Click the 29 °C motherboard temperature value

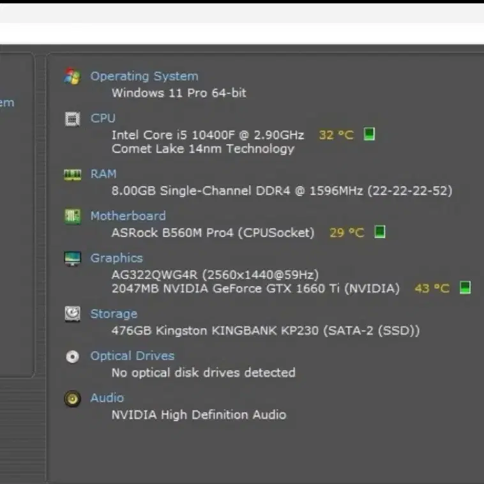point(347,232)
